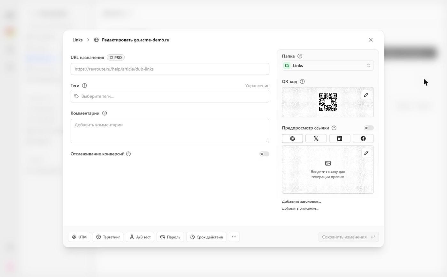Open Срок действия settings
Screen dimensions: 447x277
point(206,237)
